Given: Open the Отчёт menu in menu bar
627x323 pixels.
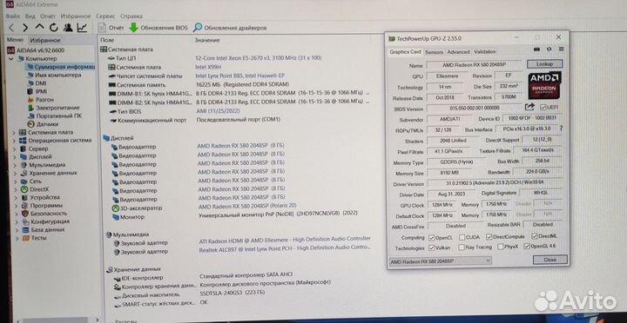Looking at the screenshot, I should click(48, 16).
